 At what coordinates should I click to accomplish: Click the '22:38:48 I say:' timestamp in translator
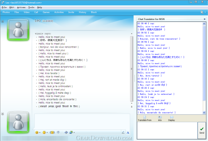coord(146,23)
